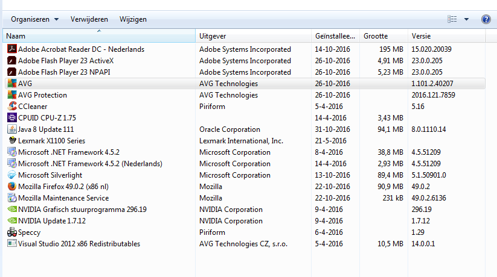Image resolution: width=497 pixels, height=277 pixels.
Task: Click the Adobe Acrobat Reader DC icon
Action: (x=11, y=49)
